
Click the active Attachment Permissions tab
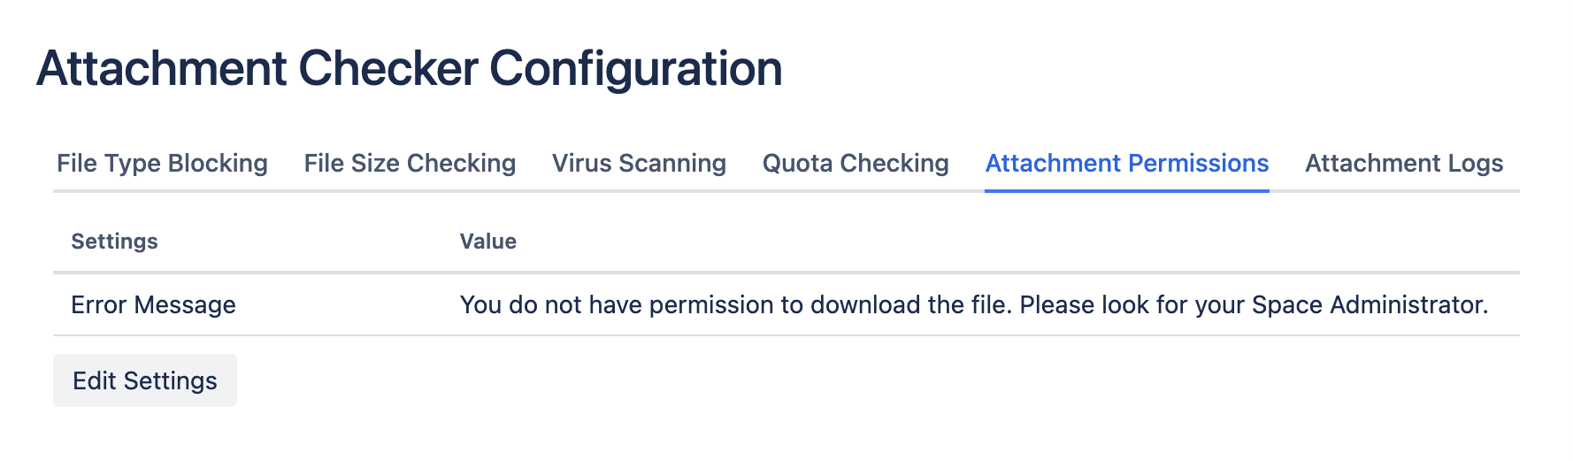click(1126, 164)
